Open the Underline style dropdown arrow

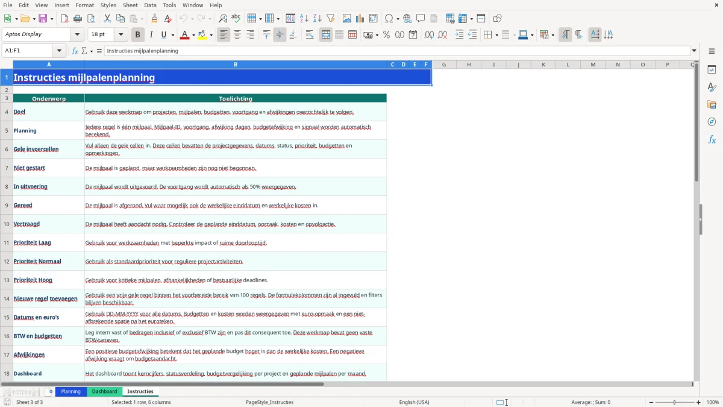pos(172,35)
